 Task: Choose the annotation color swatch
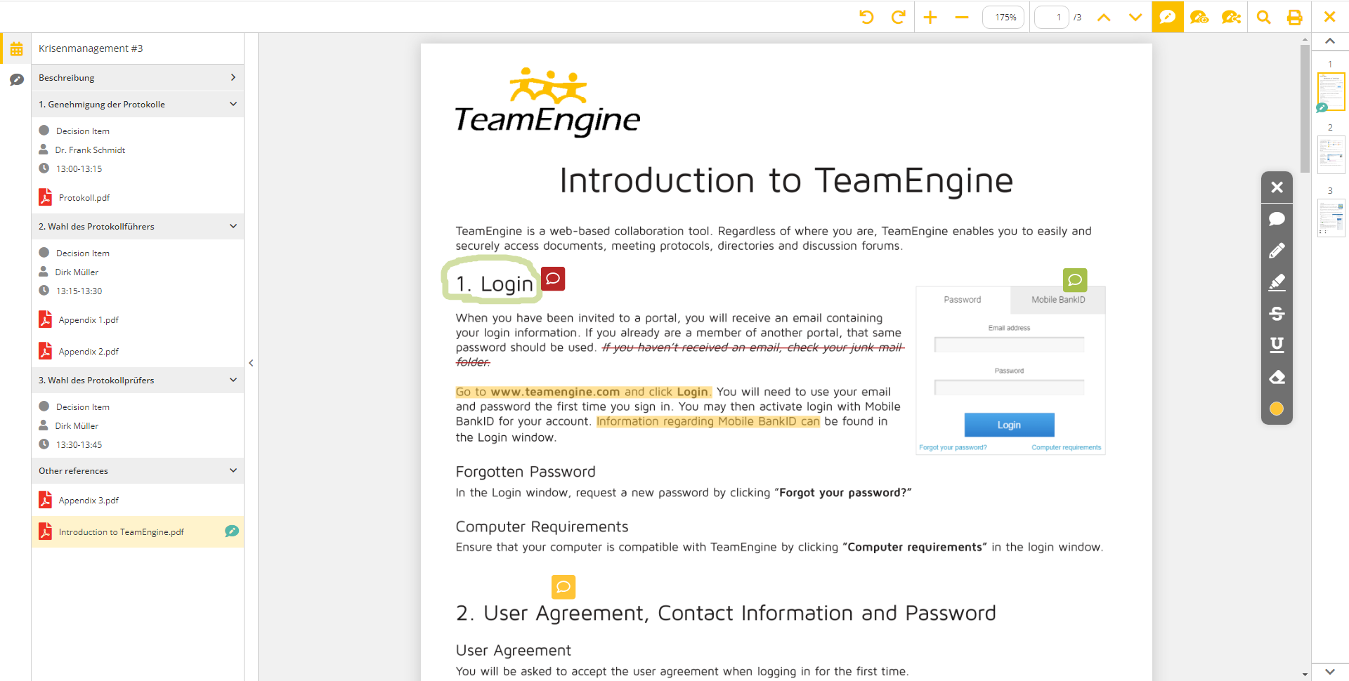[1277, 409]
